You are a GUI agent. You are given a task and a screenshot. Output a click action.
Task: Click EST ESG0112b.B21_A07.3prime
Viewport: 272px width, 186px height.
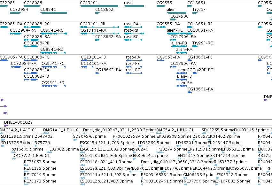106,181
